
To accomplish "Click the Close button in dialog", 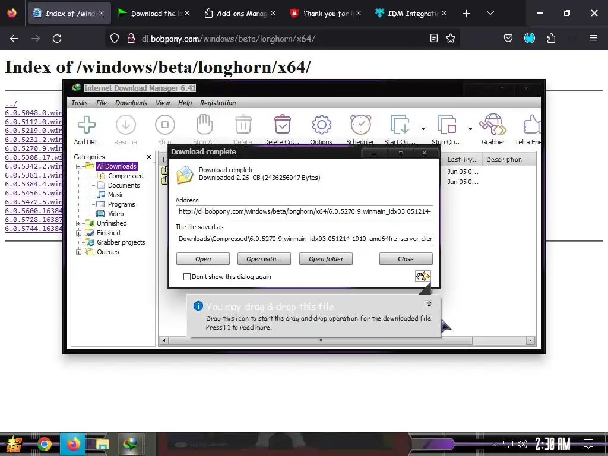I will click(x=406, y=259).
